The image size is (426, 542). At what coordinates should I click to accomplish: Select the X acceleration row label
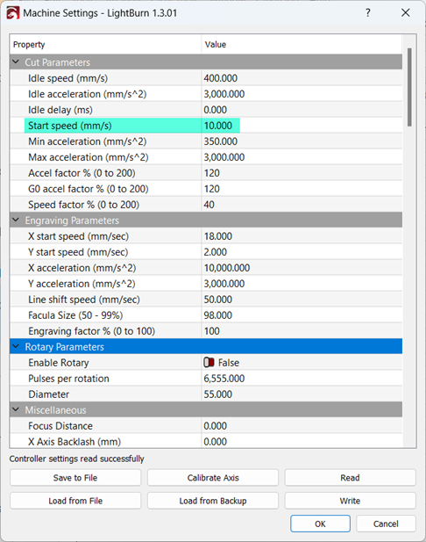point(82,268)
